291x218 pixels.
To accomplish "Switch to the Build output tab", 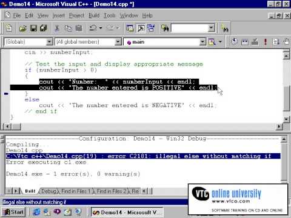I will (x=30, y=191).
